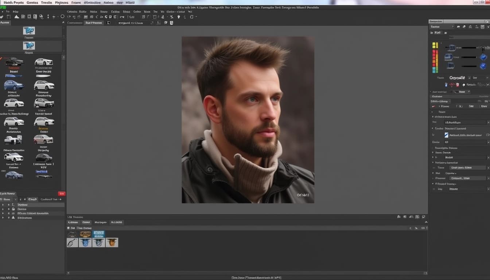Click the blue monitor icon beside the color bars

[x=448, y=57]
